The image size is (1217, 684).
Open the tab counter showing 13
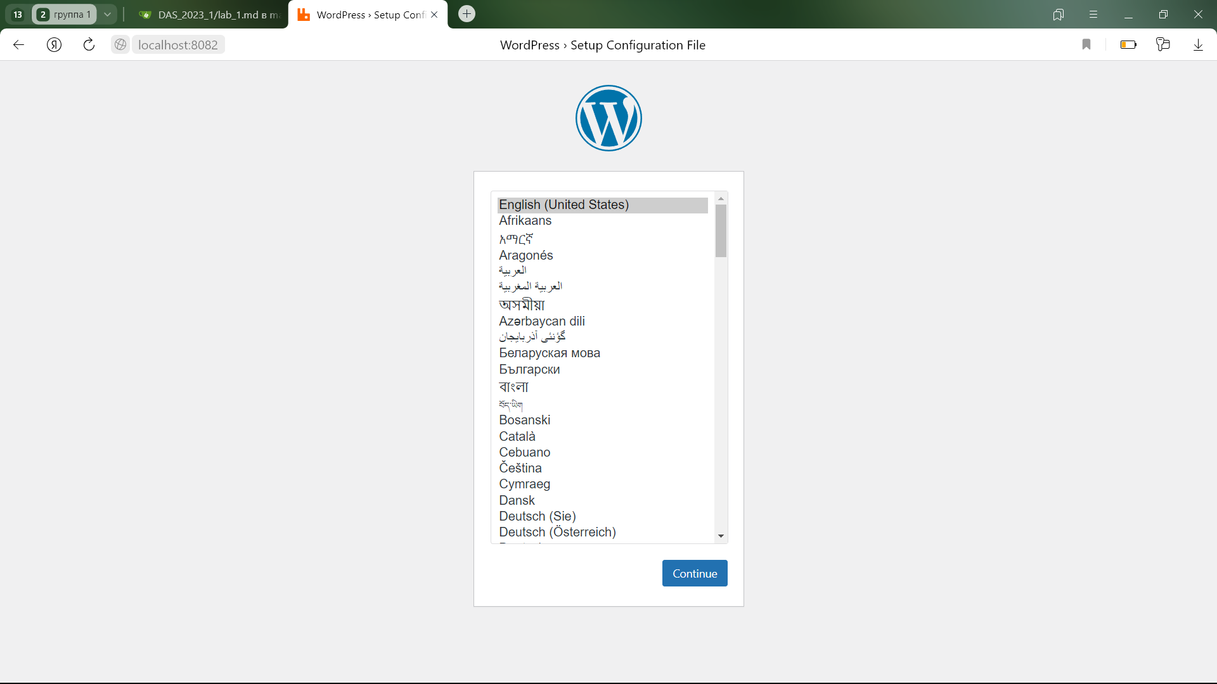(x=18, y=15)
